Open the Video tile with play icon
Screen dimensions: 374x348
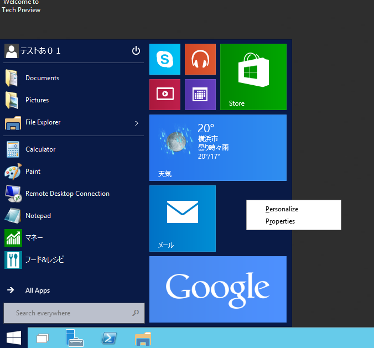[165, 95]
